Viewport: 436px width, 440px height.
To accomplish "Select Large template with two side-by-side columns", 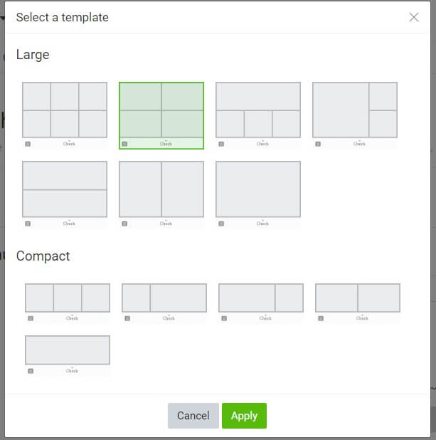I will [161, 195].
